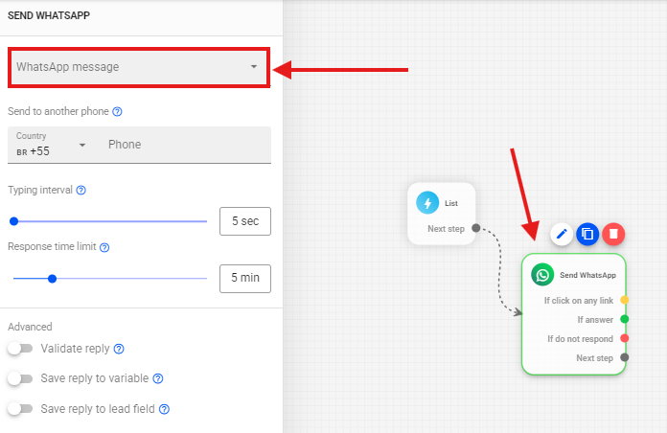Viewport: 667px width, 433px height.
Task: Toggle Save reply to lead field
Action: click(20, 409)
